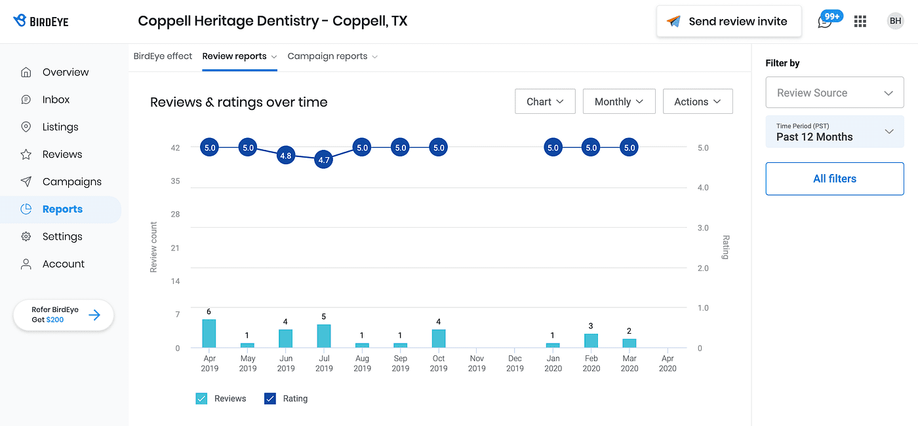Click the Refer BirdEye Get $200 card
918x426 pixels.
pos(63,315)
